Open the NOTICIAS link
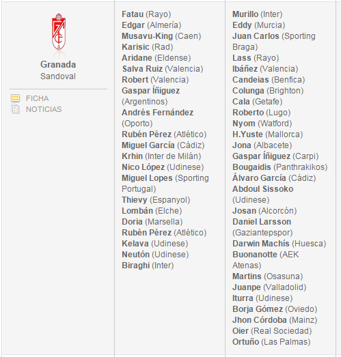 click(44, 109)
